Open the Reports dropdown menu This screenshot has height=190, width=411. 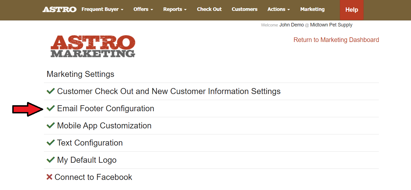(x=175, y=9)
